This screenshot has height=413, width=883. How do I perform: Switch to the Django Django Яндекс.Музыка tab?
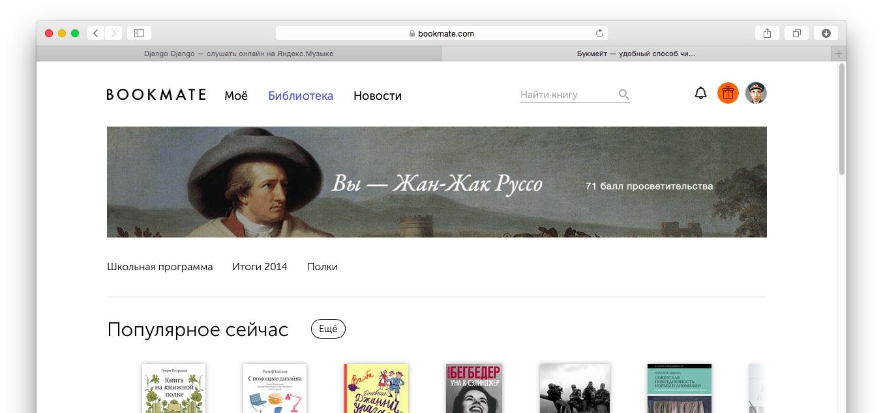(x=239, y=54)
